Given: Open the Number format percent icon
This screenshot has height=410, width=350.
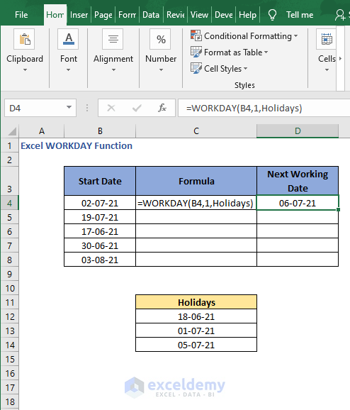Looking at the screenshot, I should click(x=160, y=39).
